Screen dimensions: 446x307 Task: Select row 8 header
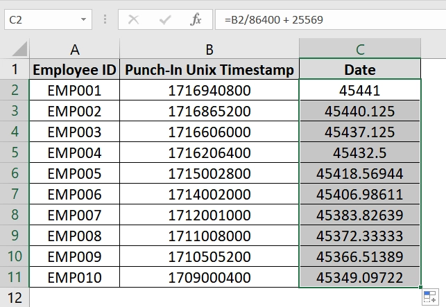click(15, 214)
